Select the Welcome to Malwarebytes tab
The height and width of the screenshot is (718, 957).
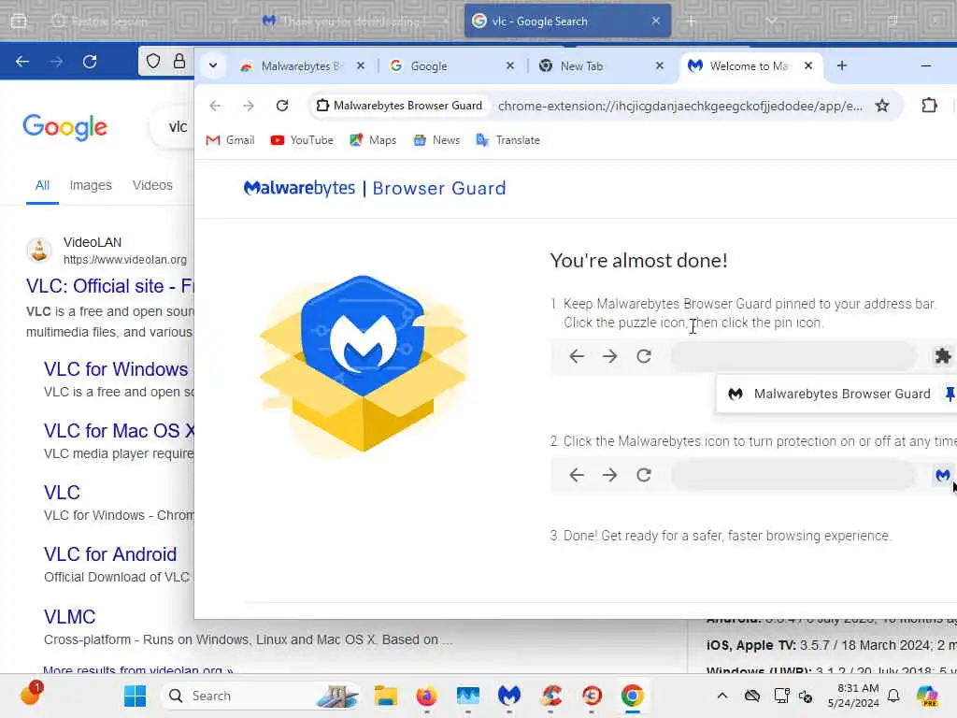(x=749, y=66)
